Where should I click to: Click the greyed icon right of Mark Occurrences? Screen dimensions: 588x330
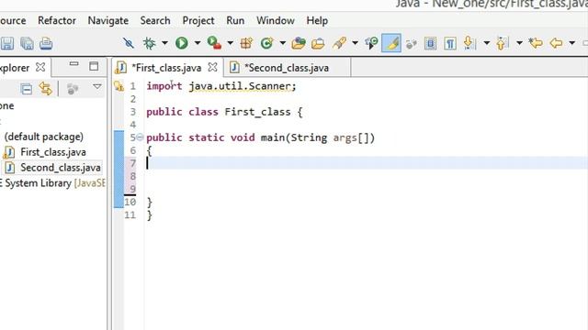pyautogui.click(x=412, y=44)
